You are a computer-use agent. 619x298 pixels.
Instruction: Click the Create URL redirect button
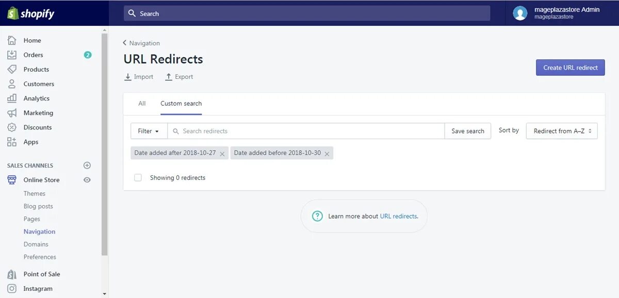(x=571, y=68)
